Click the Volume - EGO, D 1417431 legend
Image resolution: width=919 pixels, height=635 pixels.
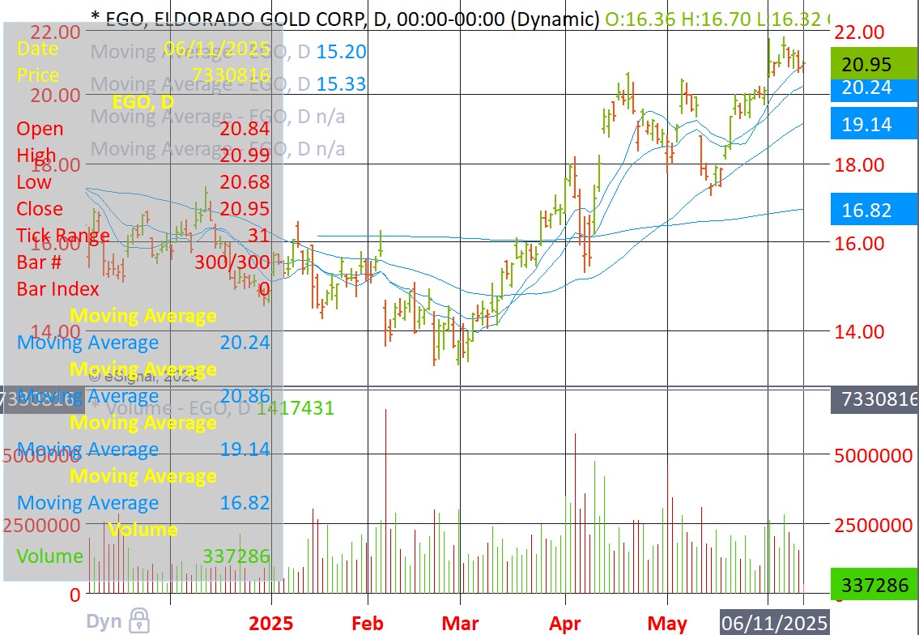[x=212, y=407]
